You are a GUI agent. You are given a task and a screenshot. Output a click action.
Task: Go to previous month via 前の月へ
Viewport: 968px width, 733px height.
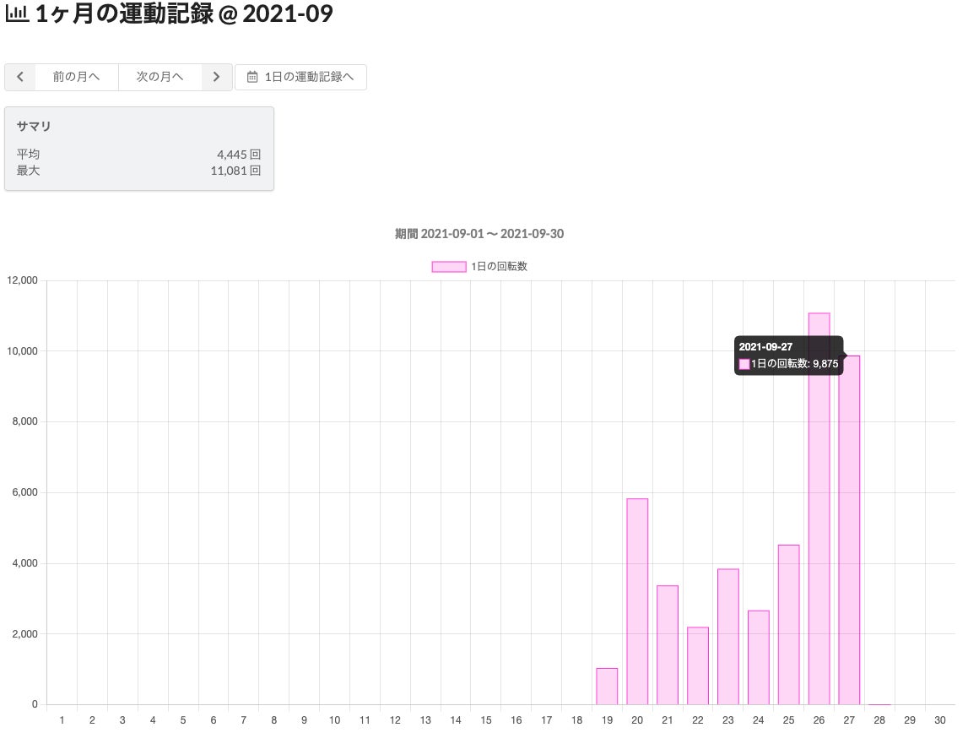click(x=76, y=77)
